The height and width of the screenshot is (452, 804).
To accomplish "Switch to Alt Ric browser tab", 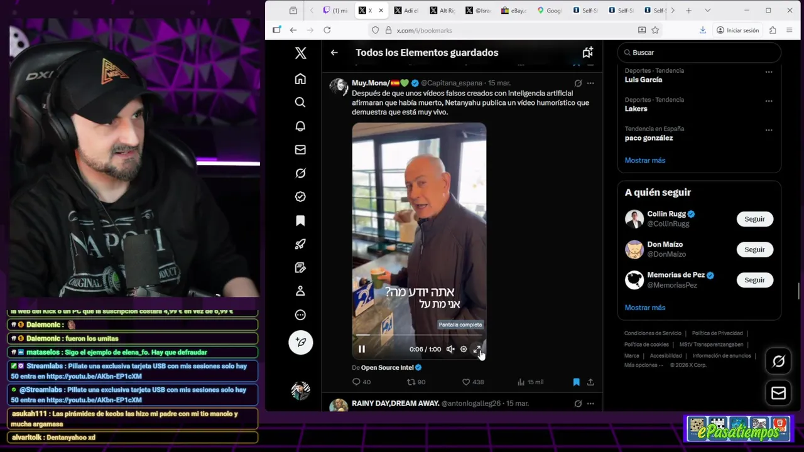I will (x=443, y=11).
